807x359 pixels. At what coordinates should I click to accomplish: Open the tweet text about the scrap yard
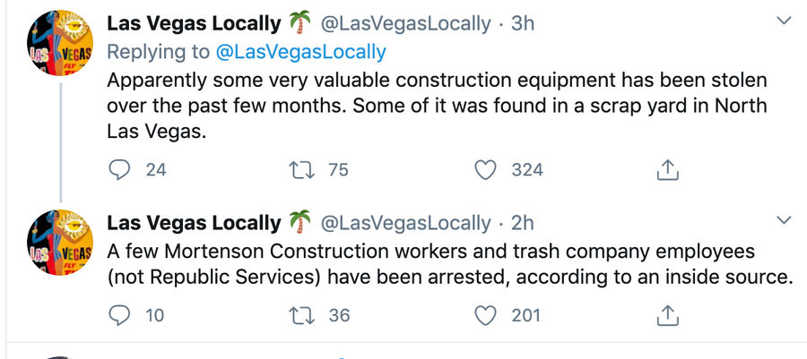[437, 106]
